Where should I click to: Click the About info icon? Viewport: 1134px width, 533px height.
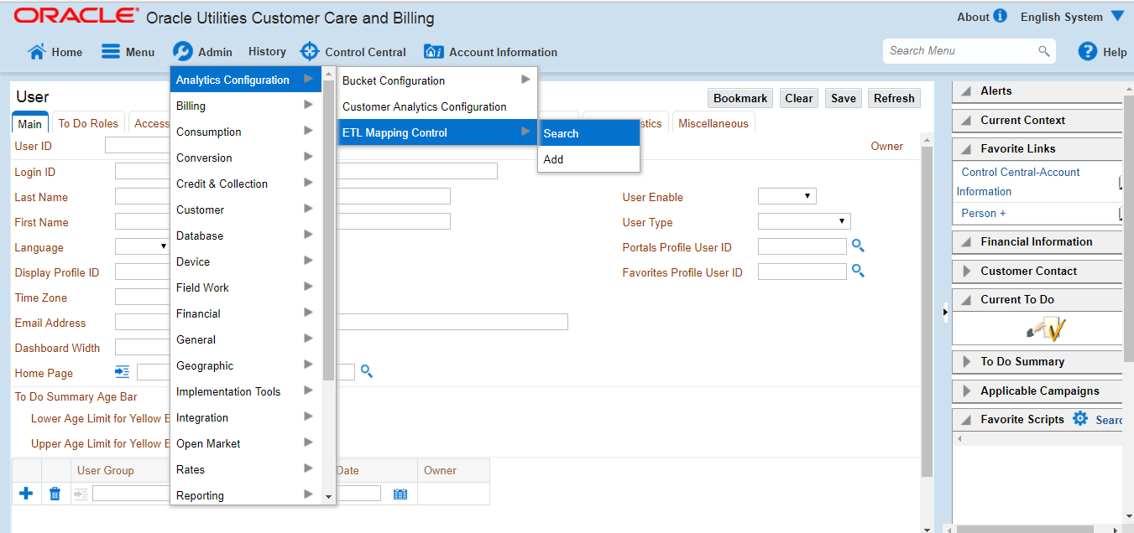pos(1000,16)
